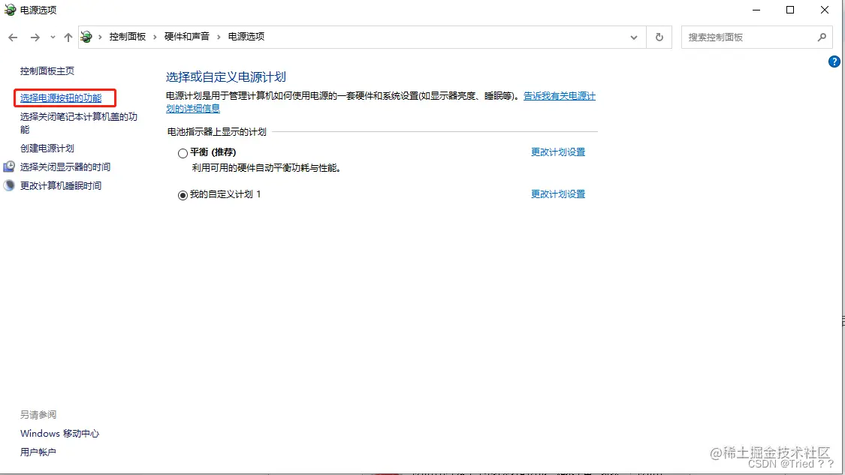
Task: Select the 平衡 (推荐) power plan
Action: pos(183,152)
